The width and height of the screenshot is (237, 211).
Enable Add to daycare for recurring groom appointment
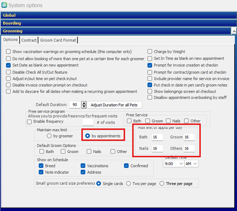pos(8,91)
